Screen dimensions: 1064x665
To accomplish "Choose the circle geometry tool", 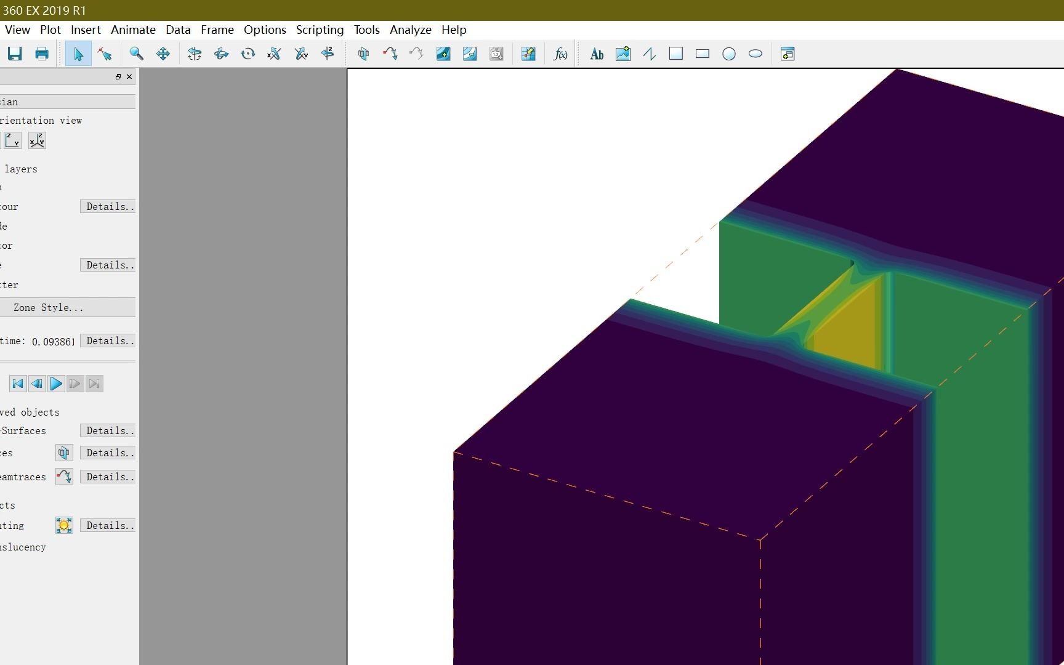I will coord(729,54).
